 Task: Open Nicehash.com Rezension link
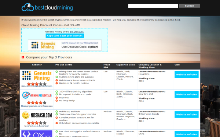point(37,126)
